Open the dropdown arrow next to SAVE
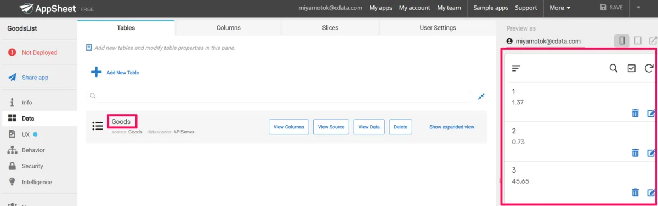The height and width of the screenshot is (206, 658). click(639, 8)
